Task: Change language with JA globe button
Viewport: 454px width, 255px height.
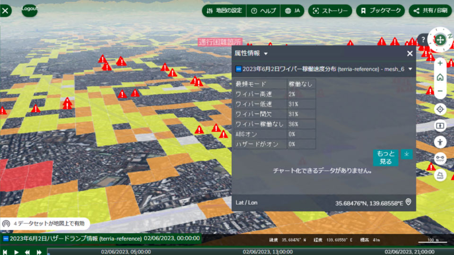Action: [292, 11]
